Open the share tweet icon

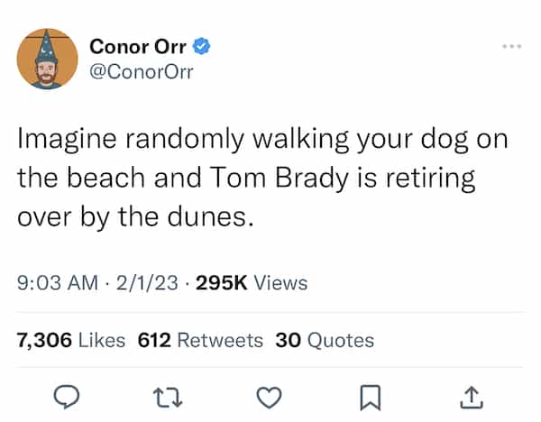pos(470,394)
